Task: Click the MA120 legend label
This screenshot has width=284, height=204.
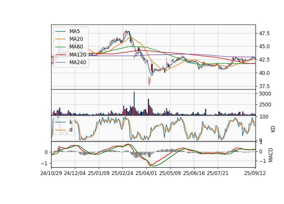Action: point(78,55)
